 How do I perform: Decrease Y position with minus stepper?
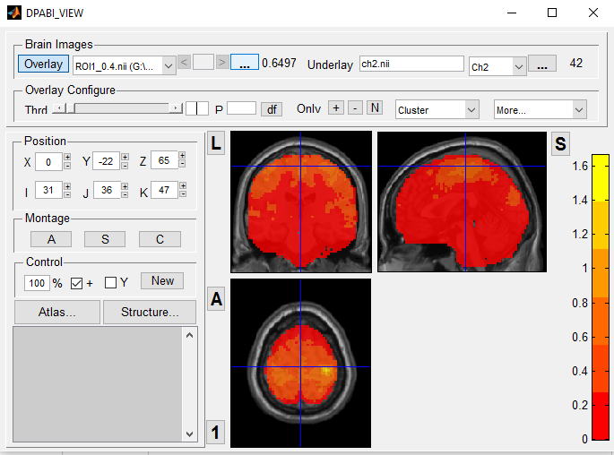(x=125, y=166)
